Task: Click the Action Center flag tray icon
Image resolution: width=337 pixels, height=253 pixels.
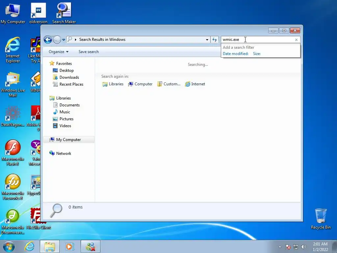Action: tap(288, 247)
